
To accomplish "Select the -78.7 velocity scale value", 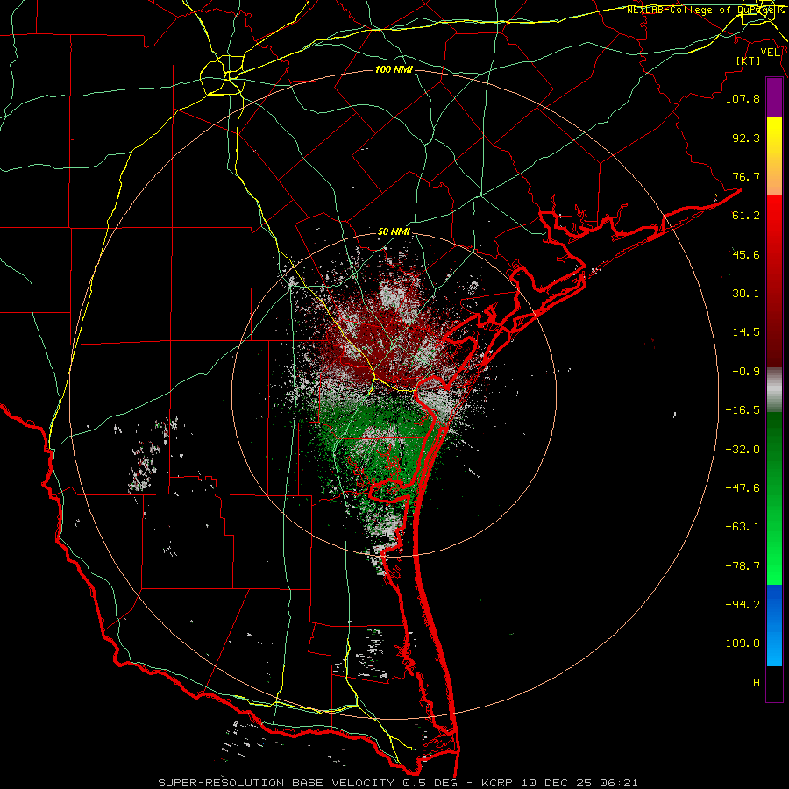I will (x=743, y=566).
